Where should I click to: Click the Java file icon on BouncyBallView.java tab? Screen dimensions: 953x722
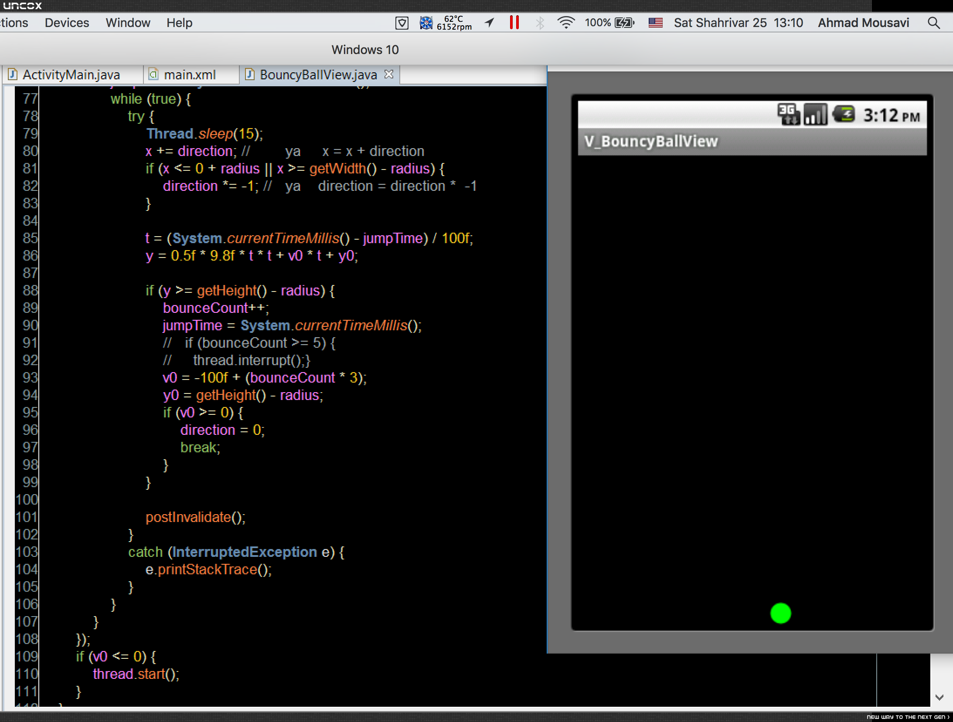(x=249, y=75)
